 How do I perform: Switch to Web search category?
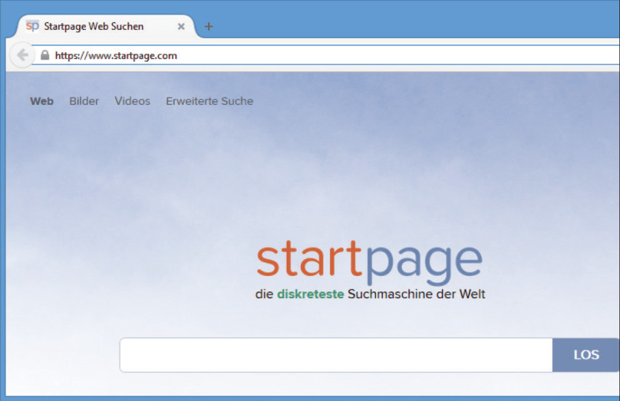(x=41, y=101)
